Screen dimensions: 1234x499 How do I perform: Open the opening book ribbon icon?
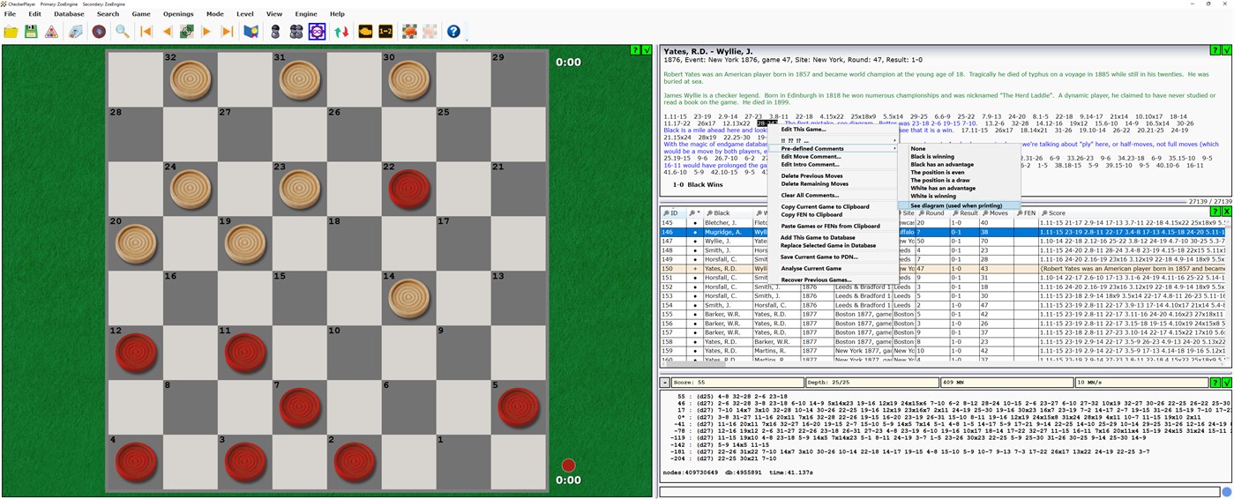click(x=251, y=32)
